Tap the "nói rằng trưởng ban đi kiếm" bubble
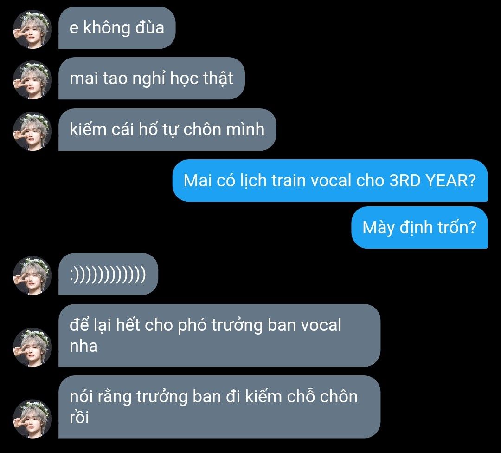 click(219, 407)
